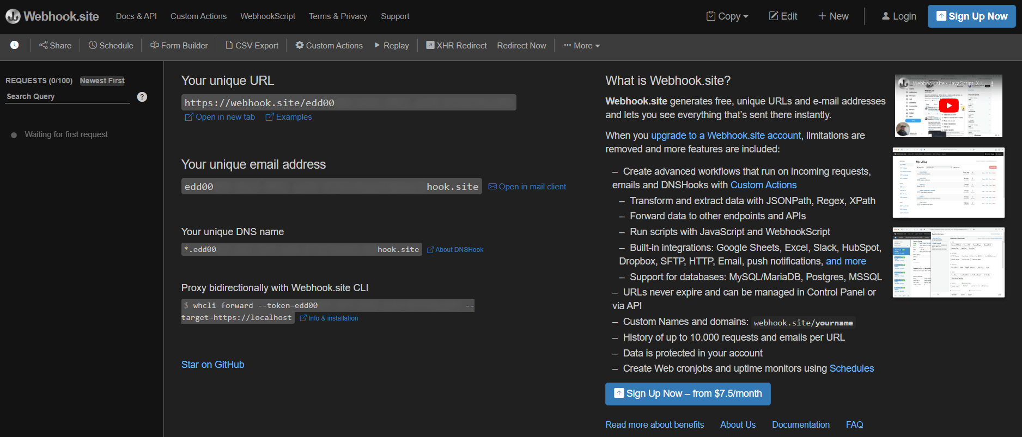Viewport: 1022px width, 437px height.
Task: Expand the More dropdown
Action: 582,46
